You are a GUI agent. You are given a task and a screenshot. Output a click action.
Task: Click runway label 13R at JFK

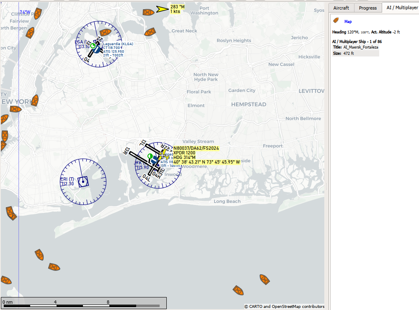click(x=126, y=151)
